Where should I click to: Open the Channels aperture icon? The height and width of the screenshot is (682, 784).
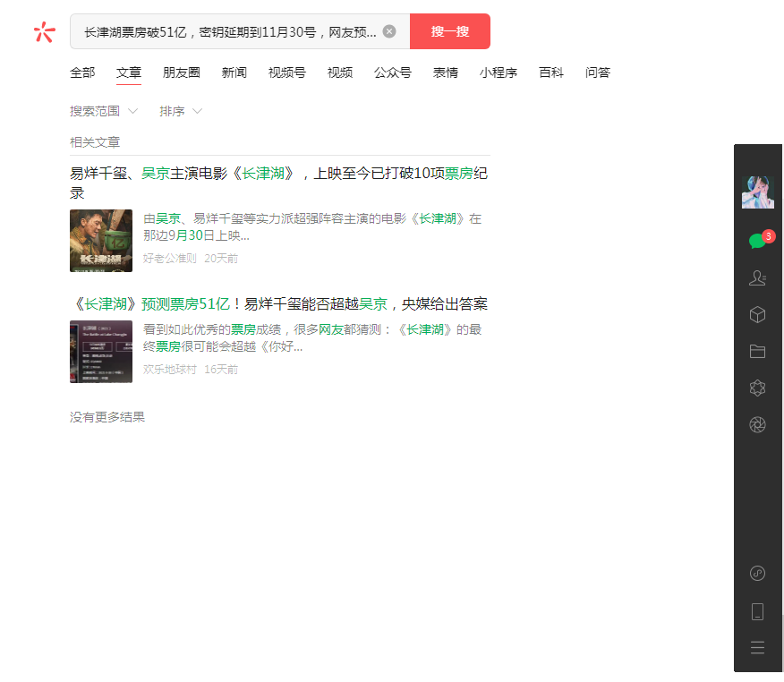[x=757, y=424]
